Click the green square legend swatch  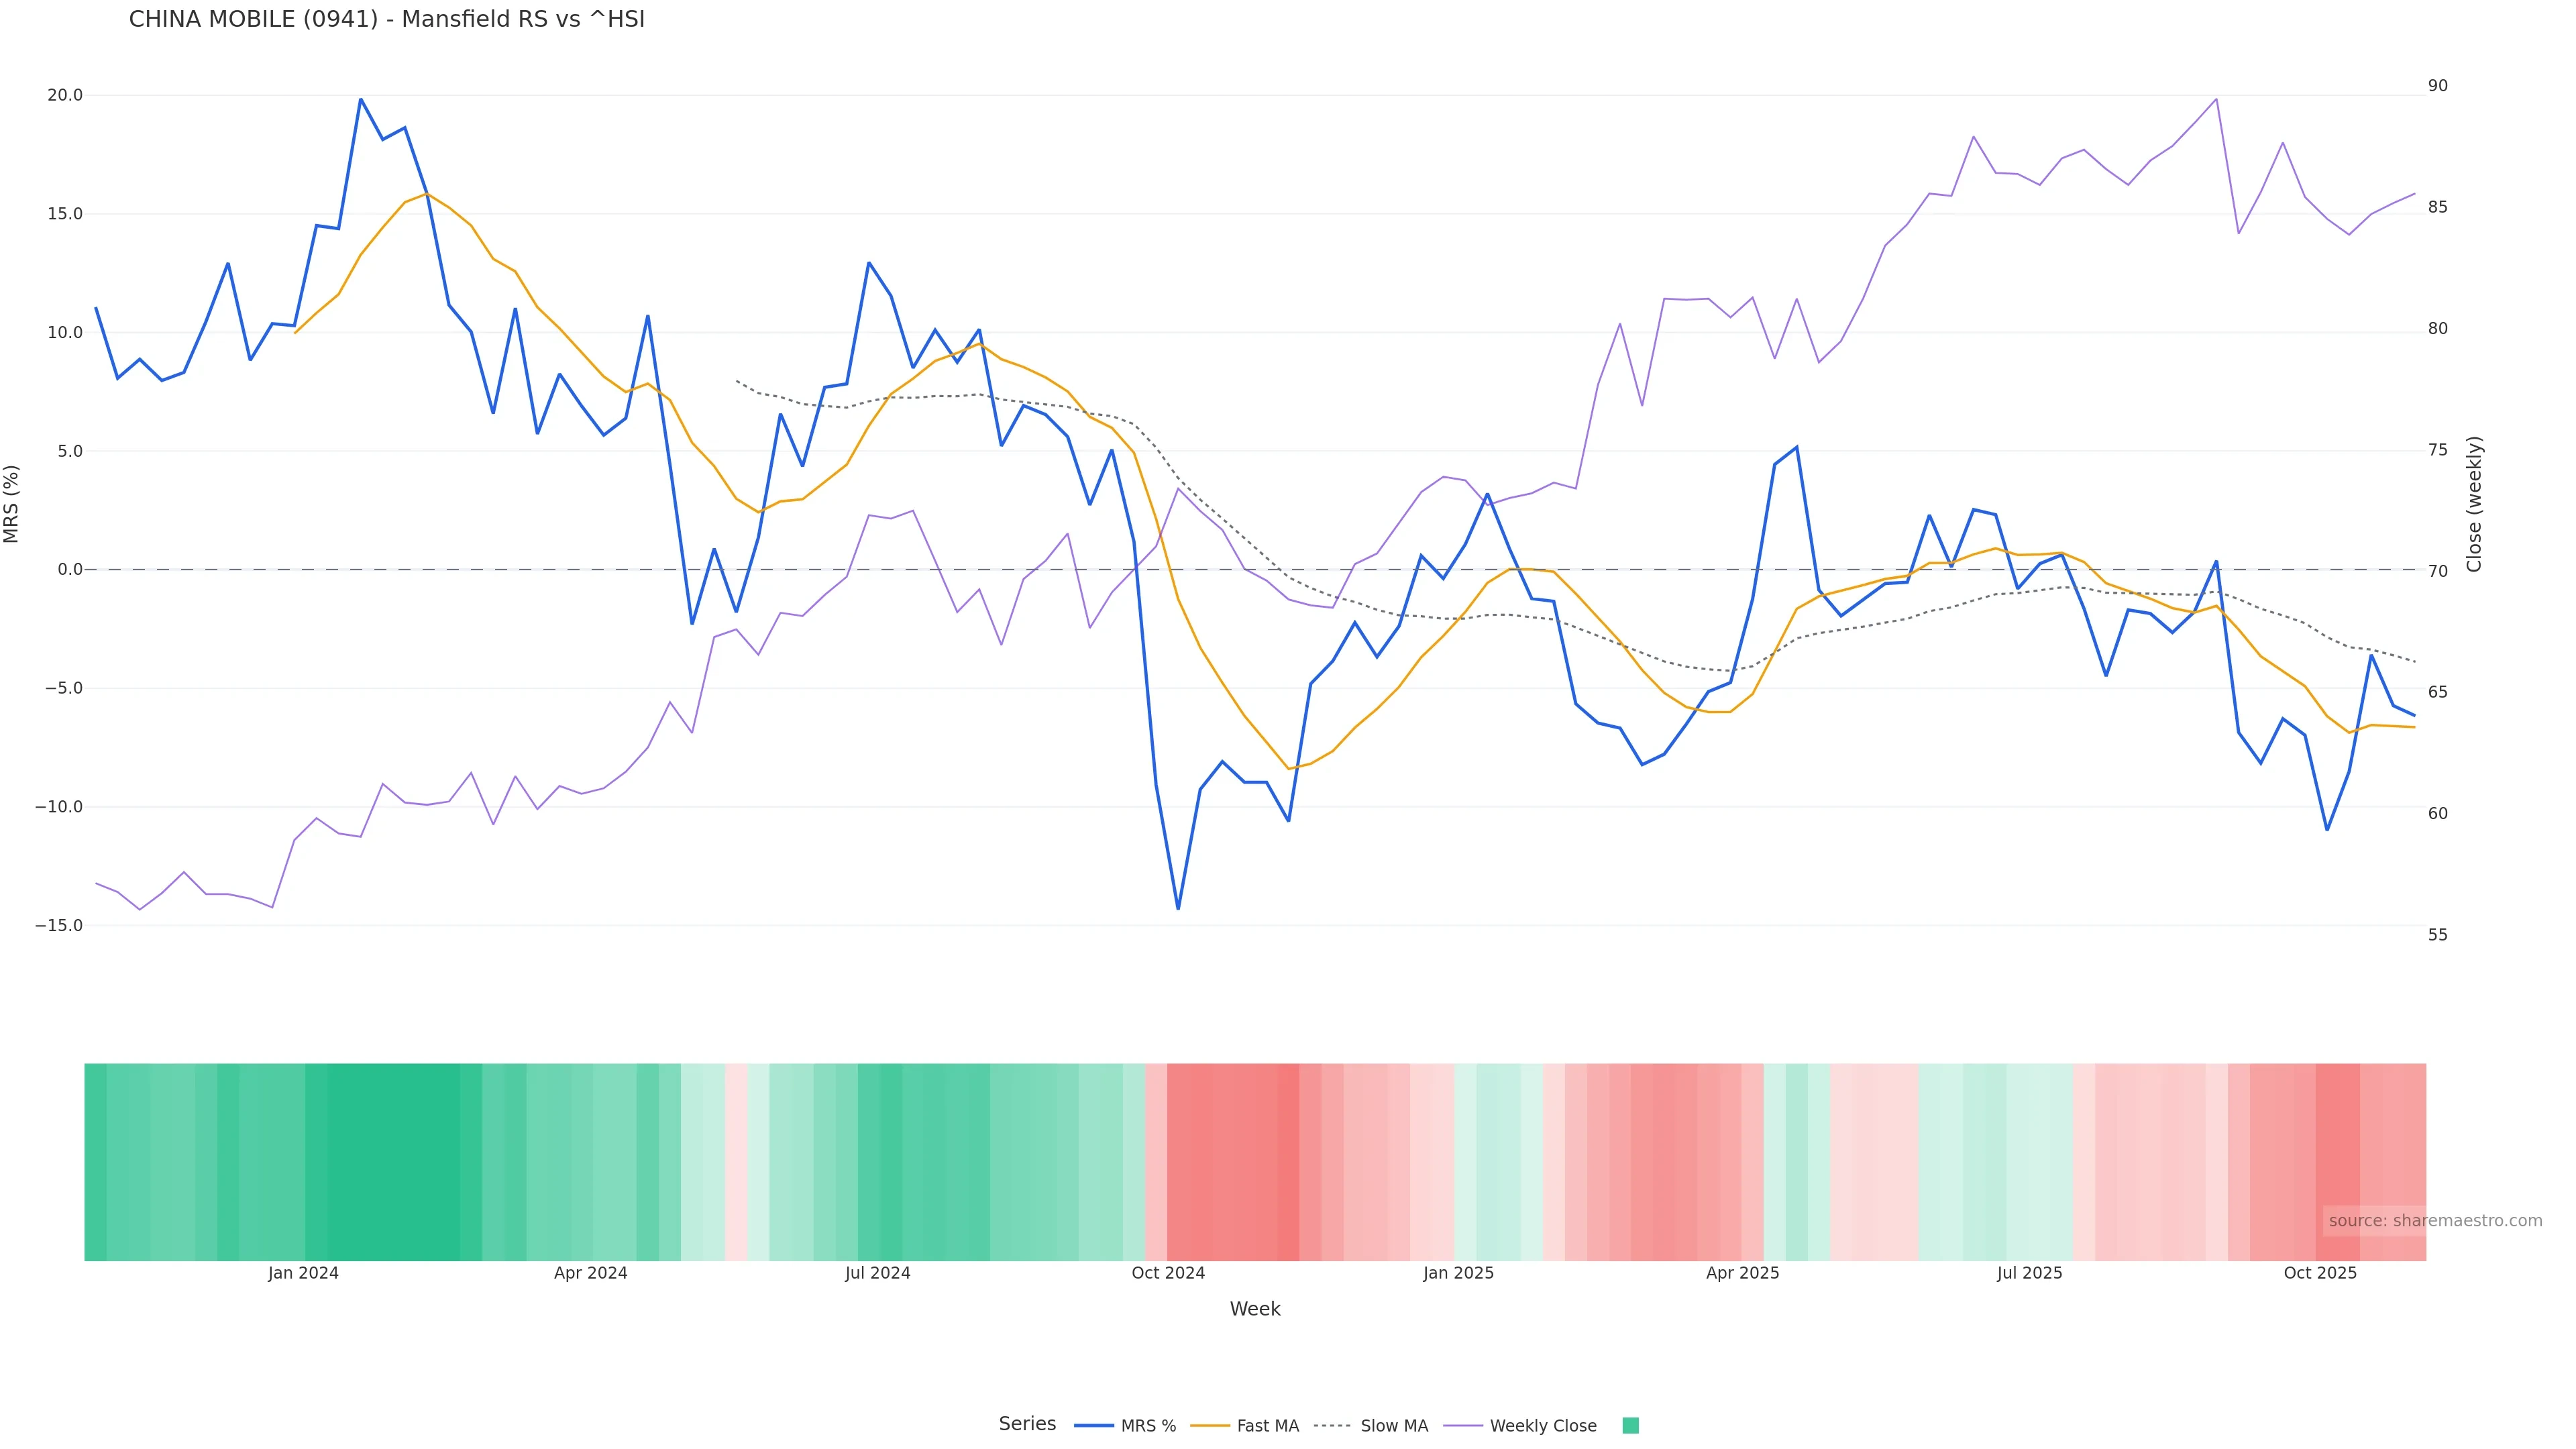pyautogui.click(x=1630, y=1426)
